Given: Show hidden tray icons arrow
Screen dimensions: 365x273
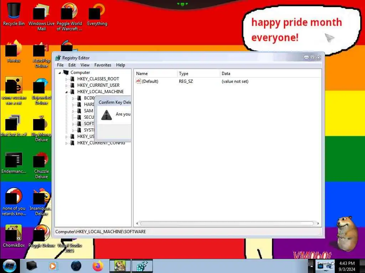Looking at the screenshot, I should click(x=311, y=266).
